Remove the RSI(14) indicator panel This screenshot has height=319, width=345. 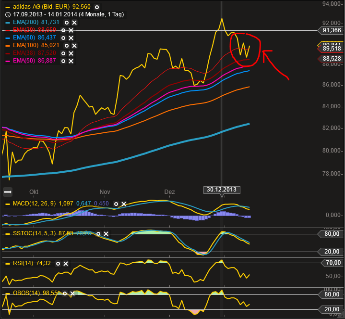(66, 264)
